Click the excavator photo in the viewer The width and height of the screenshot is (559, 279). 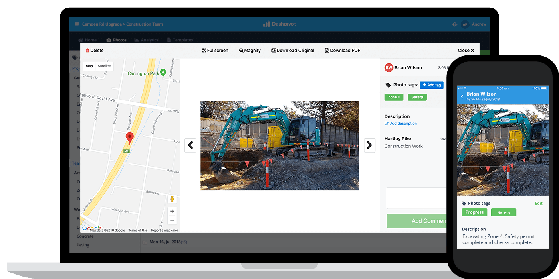279,145
